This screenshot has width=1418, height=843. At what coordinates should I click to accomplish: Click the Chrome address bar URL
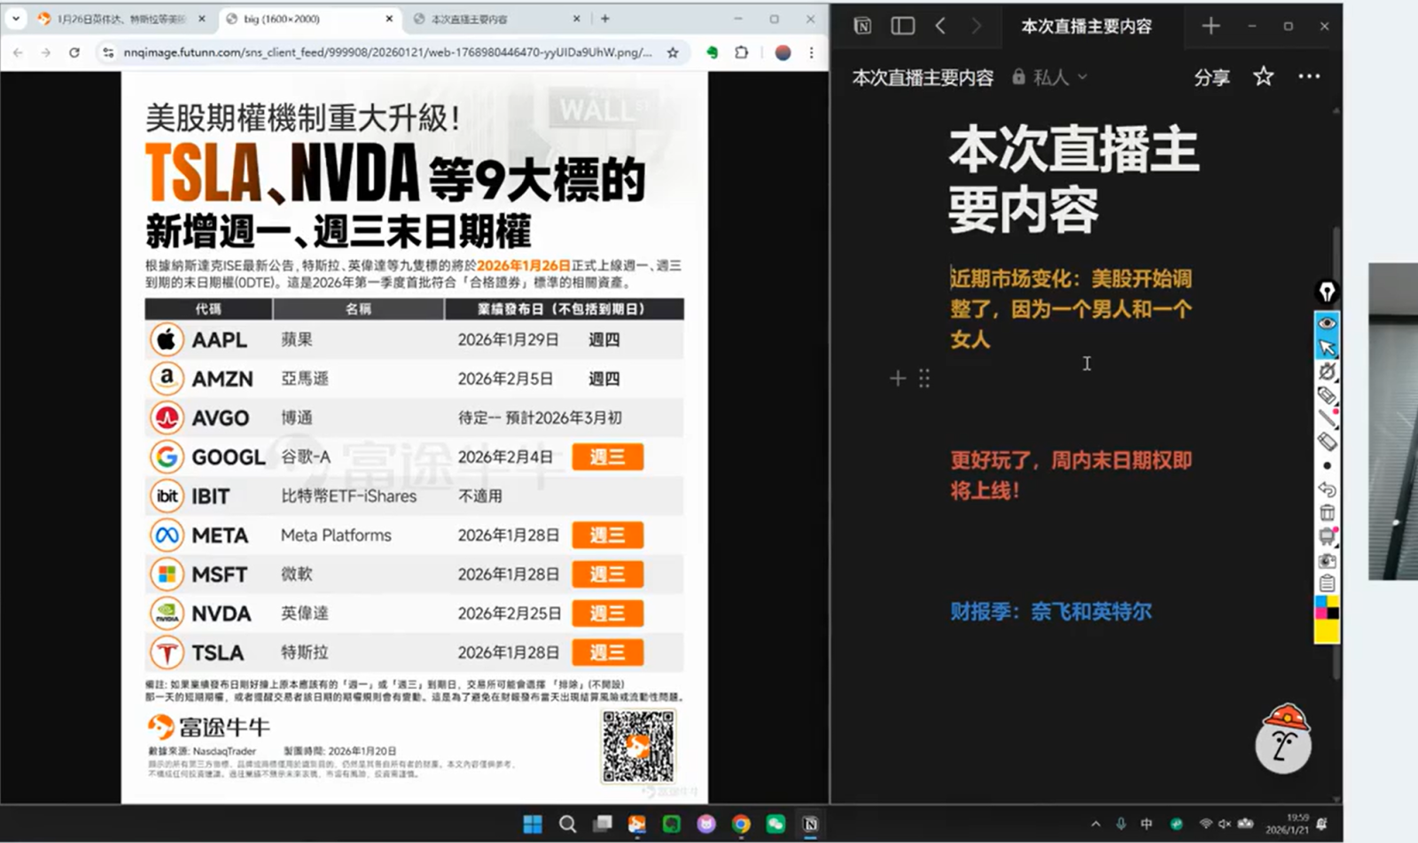(x=388, y=52)
